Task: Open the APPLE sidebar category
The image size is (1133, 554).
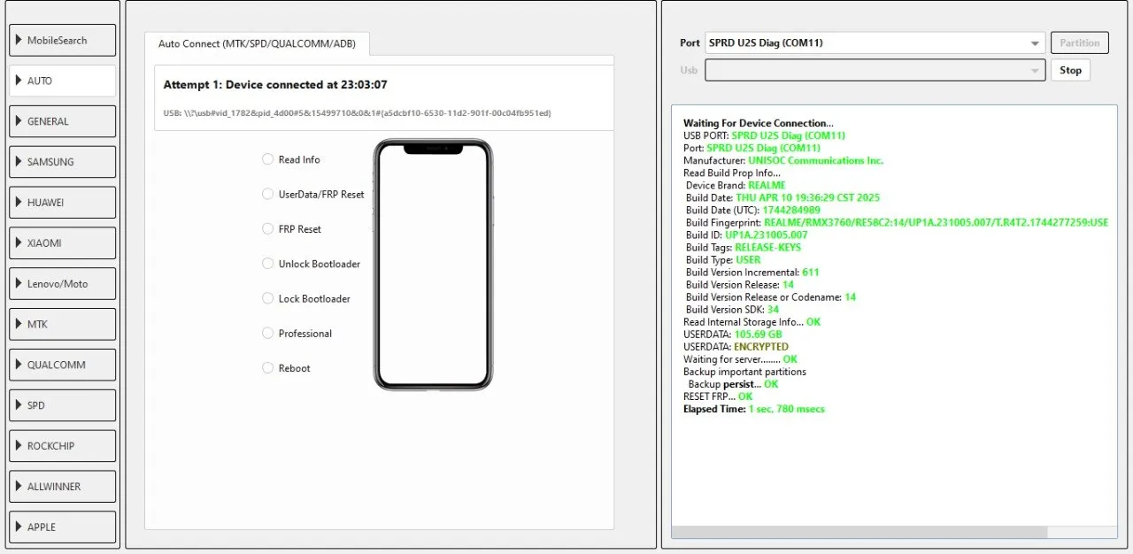Action: tap(62, 527)
